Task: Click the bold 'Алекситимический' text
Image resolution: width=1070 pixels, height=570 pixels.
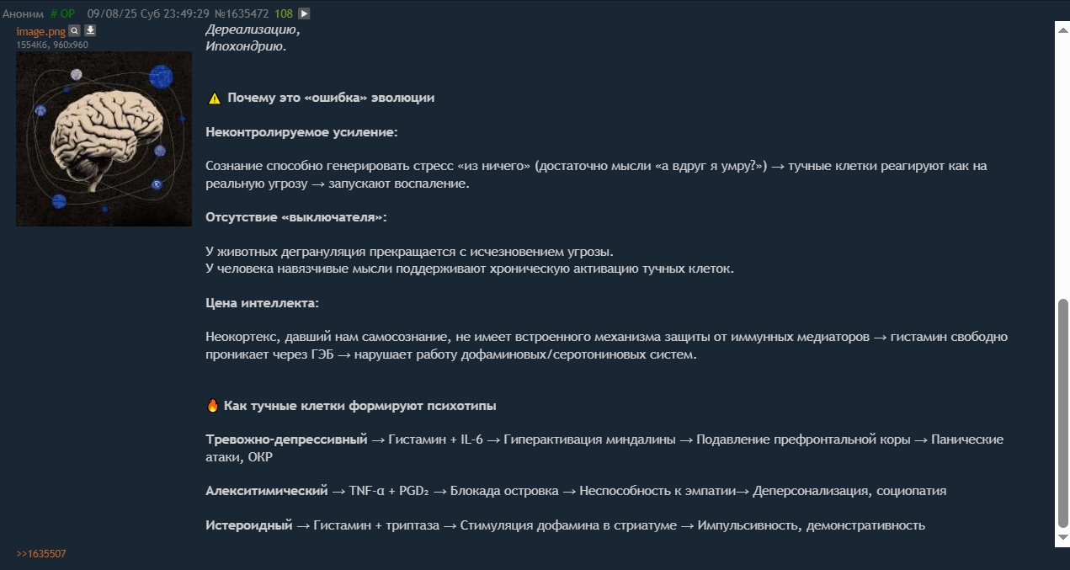Action: [x=267, y=491]
